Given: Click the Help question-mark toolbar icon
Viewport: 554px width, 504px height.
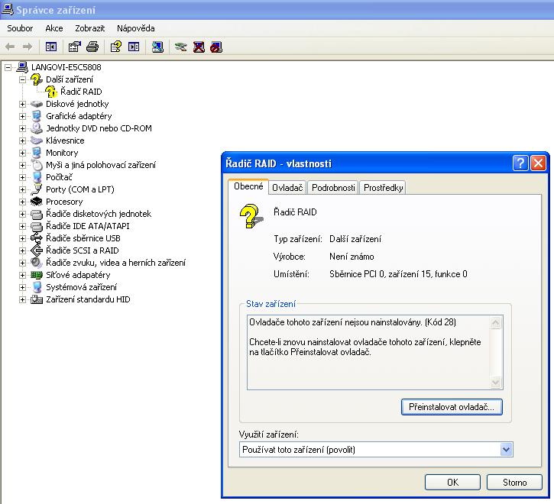Looking at the screenshot, I should click(116, 47).
